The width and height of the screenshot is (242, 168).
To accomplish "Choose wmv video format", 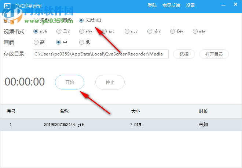I will (x=81, y=31).
